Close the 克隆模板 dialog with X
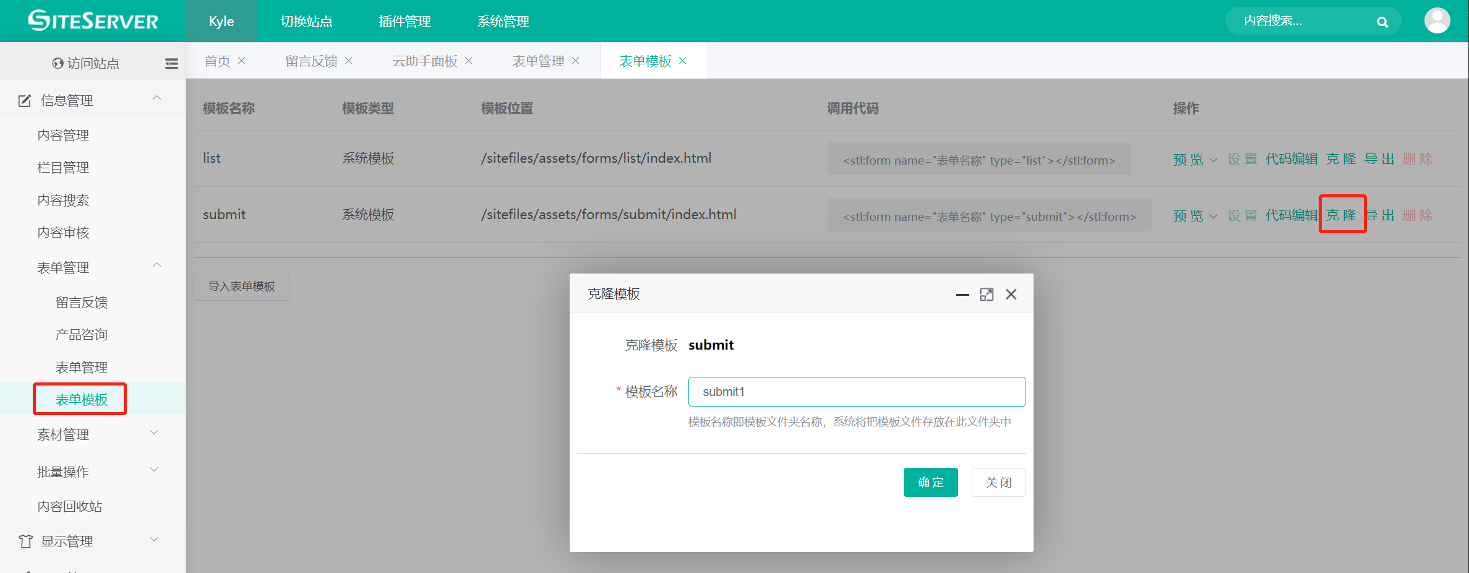The width and height of the screenshot is (1469, 573). click(1011, 295)
